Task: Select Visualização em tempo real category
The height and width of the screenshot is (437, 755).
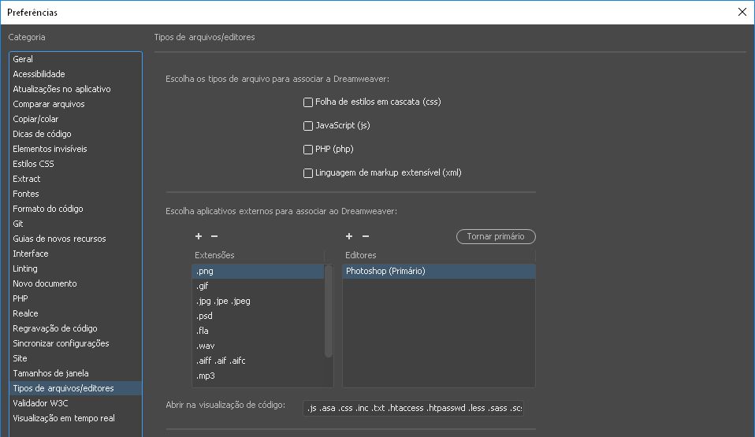Action: (x=76, y=418)
